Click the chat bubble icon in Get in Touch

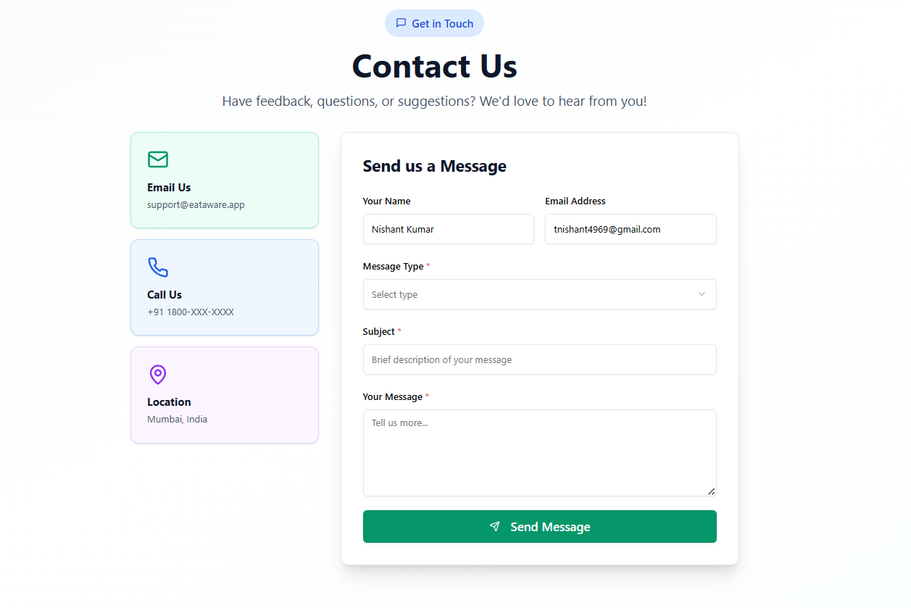(x=401, y=23)
